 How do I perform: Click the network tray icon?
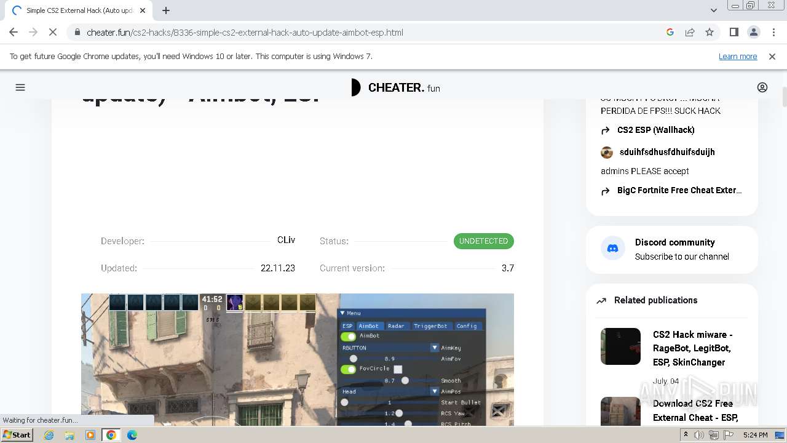pos(714,435)
